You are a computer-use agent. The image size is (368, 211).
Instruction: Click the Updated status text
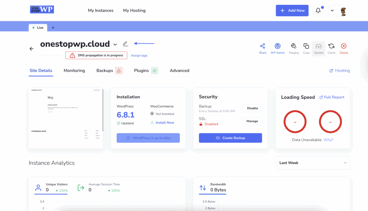tap(128, 123)
